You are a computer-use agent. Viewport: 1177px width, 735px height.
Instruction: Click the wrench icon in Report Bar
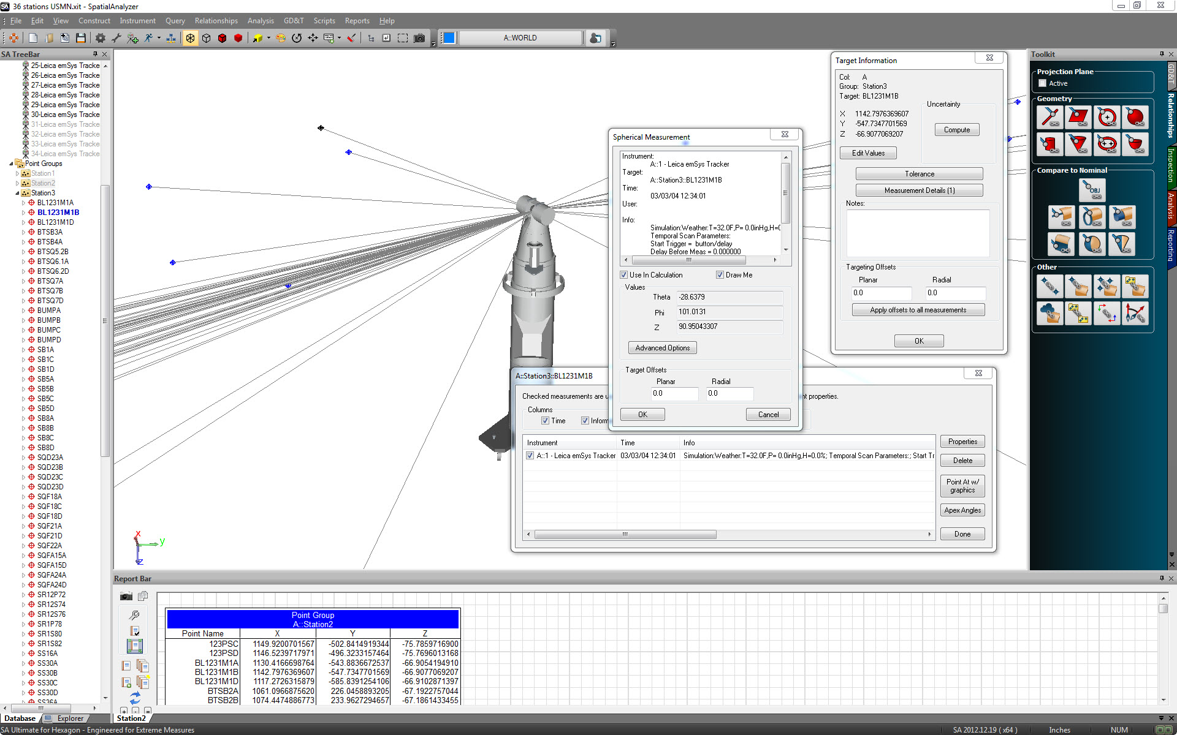[134, 615]
